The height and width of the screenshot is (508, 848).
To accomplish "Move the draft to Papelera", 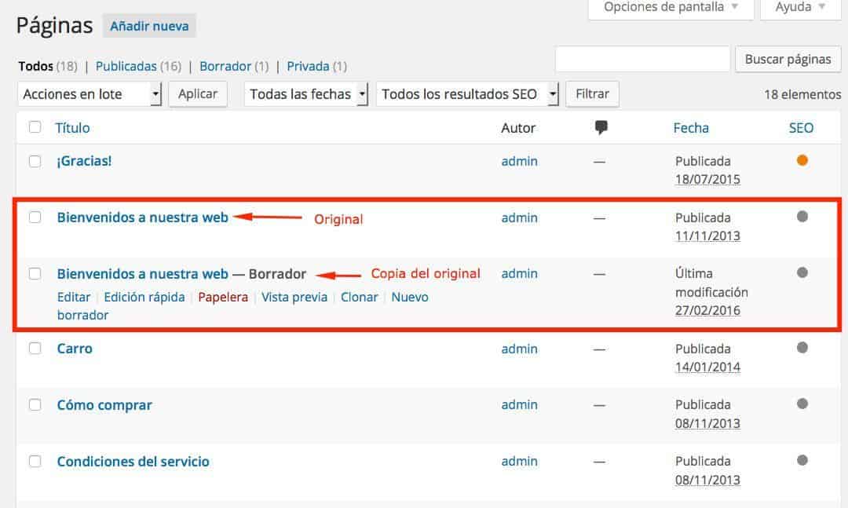I will pyautogui.click(x=223, y=297).
